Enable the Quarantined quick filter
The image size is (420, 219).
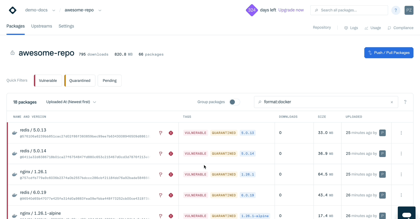80,81
